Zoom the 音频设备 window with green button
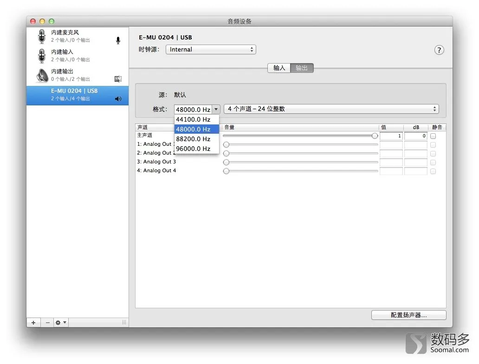Image resolution: width=479 pixels, height=364 pixels. click(x=52, y=21)
